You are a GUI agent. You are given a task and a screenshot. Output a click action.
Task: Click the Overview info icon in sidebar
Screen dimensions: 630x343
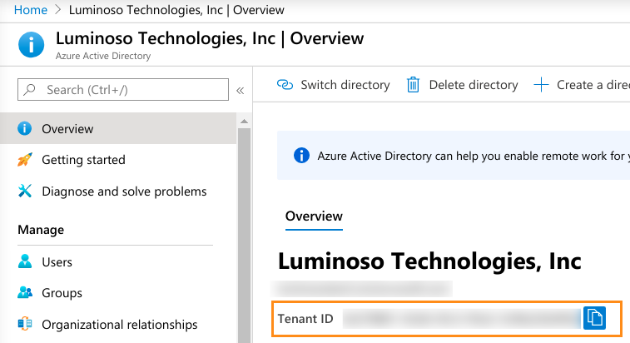[x=24, y=129]
